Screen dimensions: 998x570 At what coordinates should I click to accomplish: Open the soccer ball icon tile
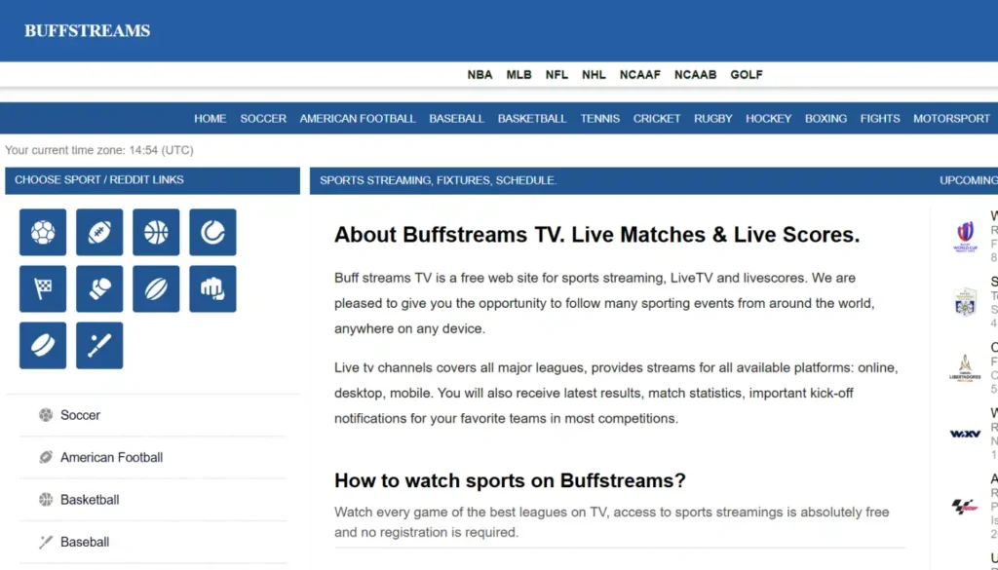(x=43, y=232)
